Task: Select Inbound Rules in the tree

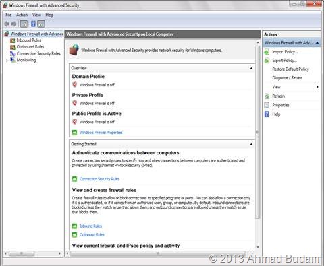Action: point(29,40)
